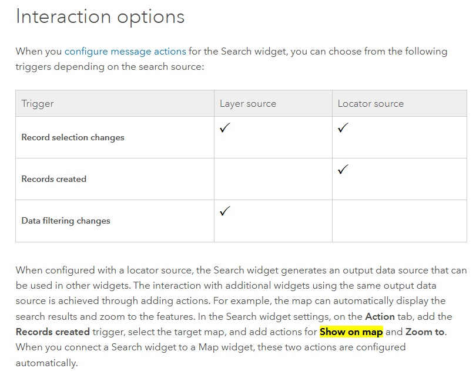Click the "Trigger" column header

tap(38, 103)
